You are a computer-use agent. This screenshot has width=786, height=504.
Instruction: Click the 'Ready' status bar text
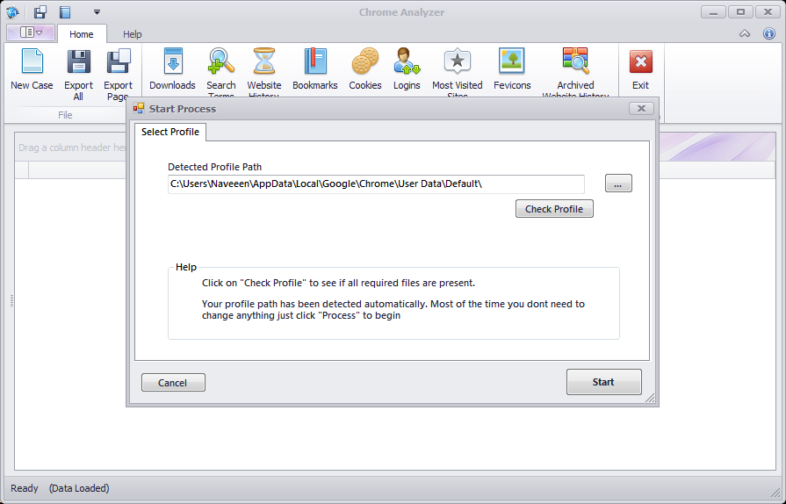pos(24,488)
